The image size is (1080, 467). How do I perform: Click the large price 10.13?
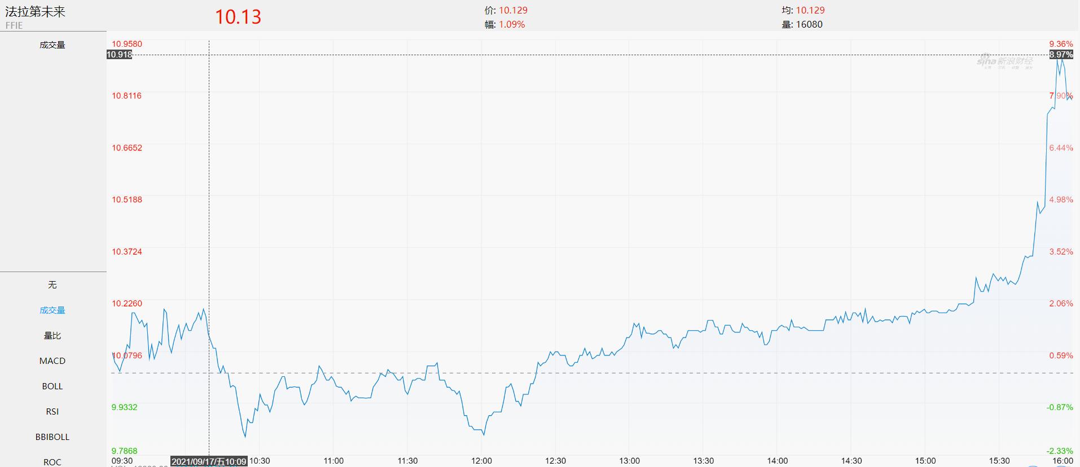pyautogui.click(x=238, y=16)
